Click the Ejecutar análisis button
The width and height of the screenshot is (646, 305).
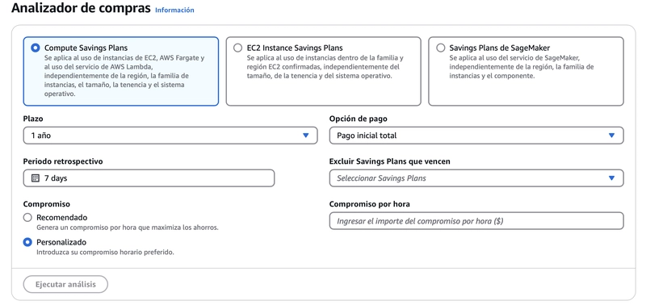point(65,284)
